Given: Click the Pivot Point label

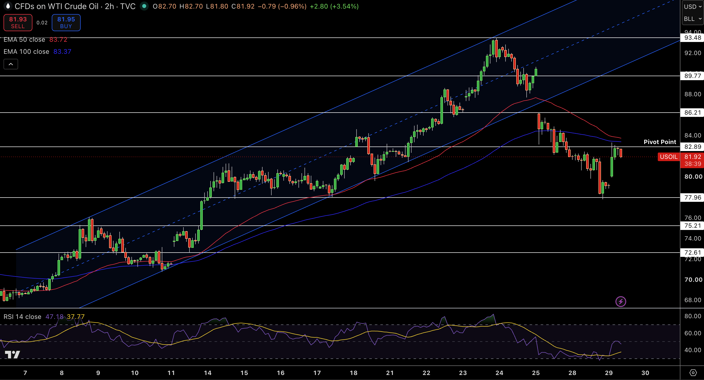Looking at the screenshot, I should point(660,142).
